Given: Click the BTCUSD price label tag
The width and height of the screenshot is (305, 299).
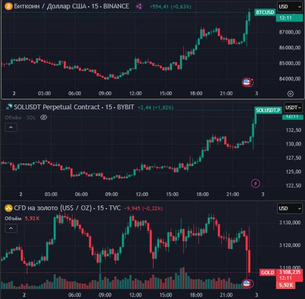Looking at the screenshot, I should click(265, 12).
